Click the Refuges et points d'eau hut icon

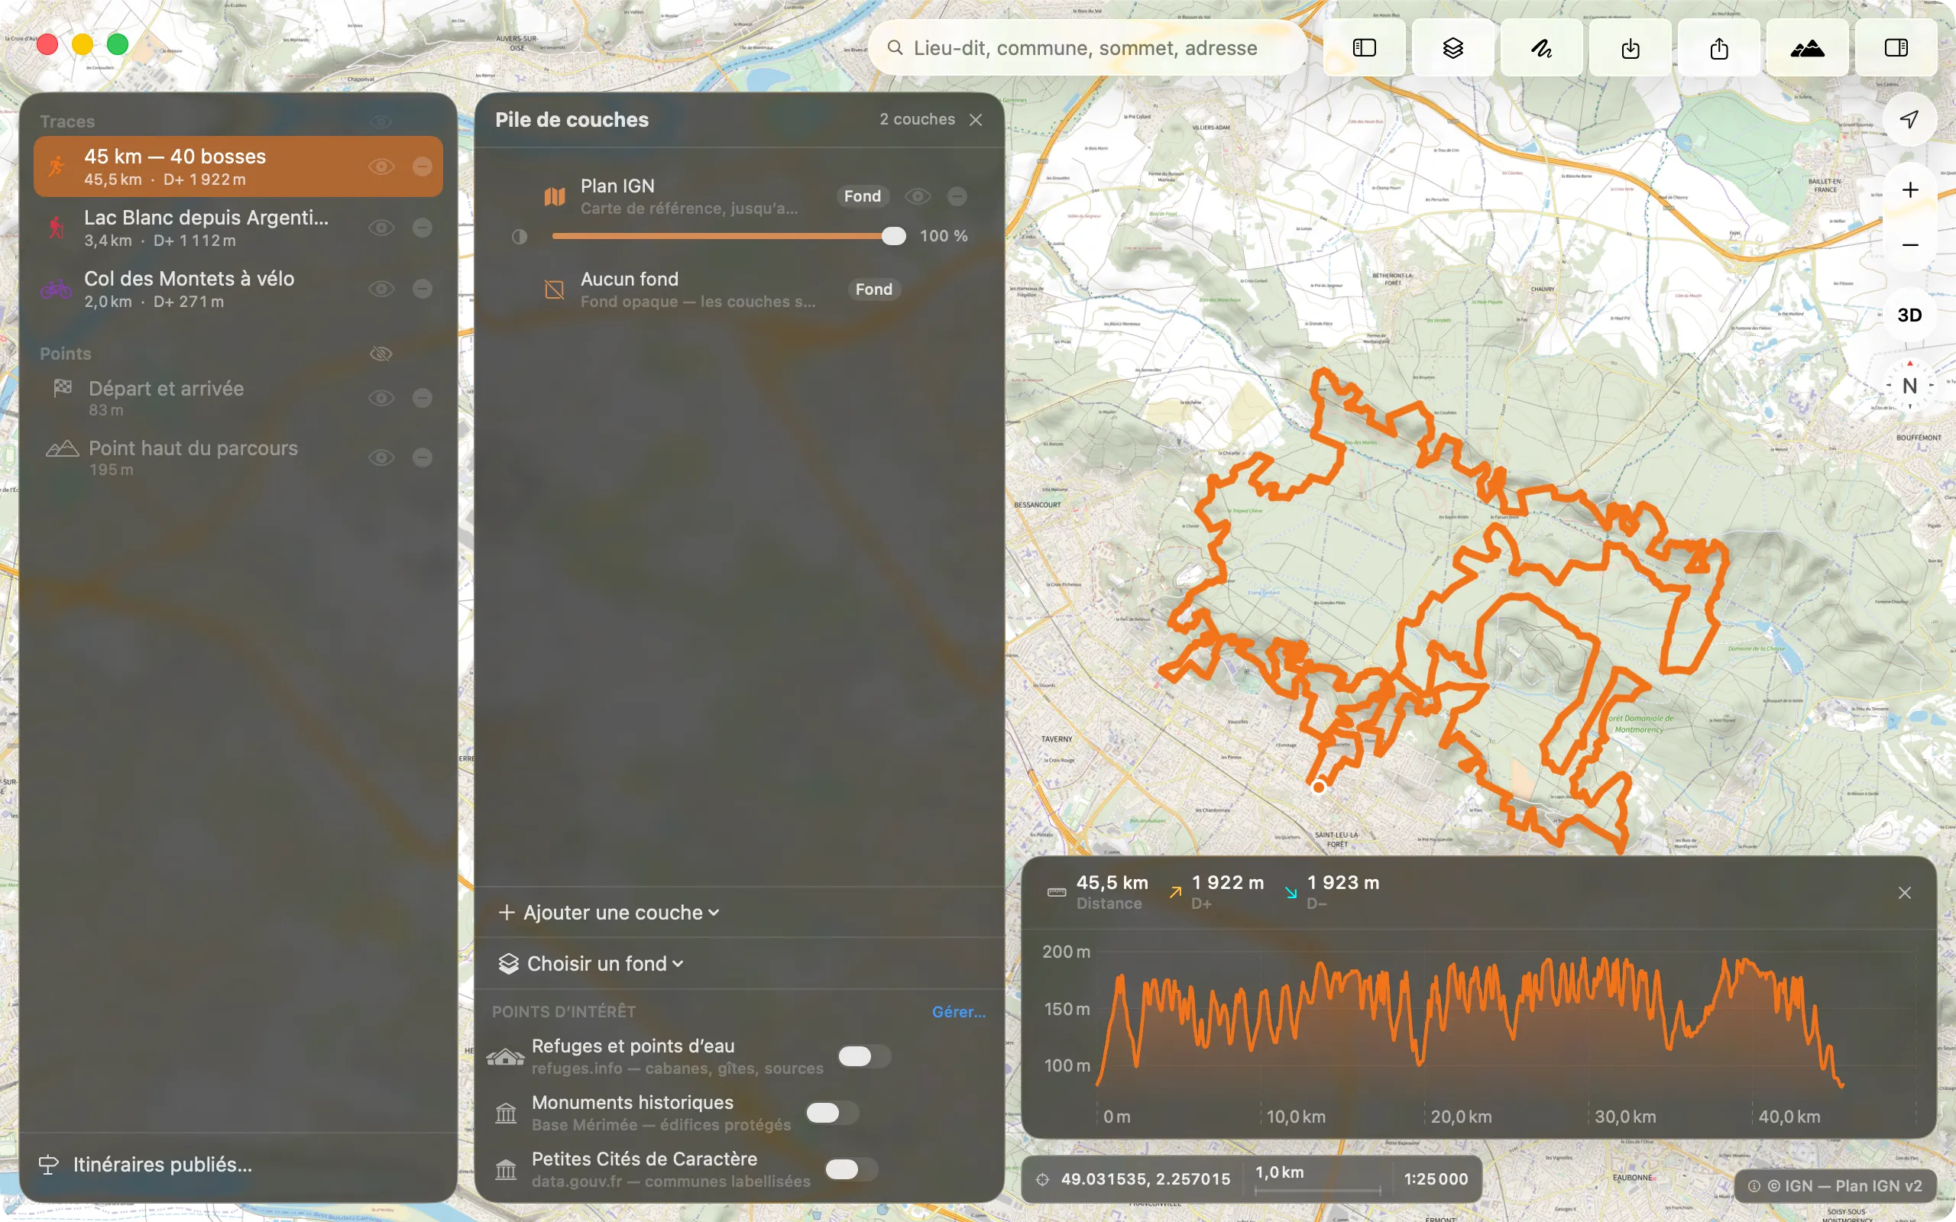point(505,1057)
